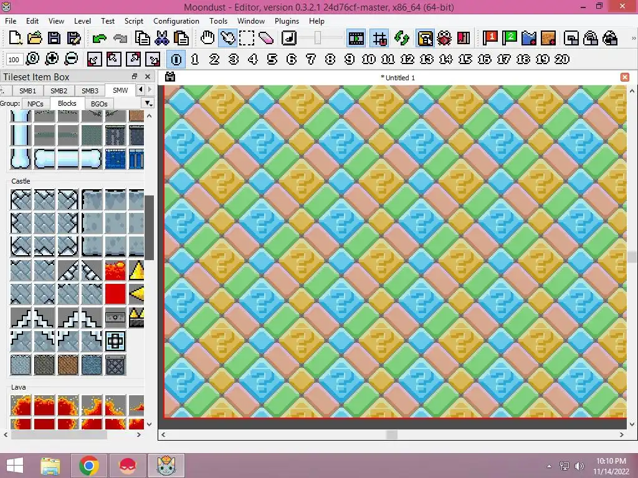Image resolution: width=638 pixels, height=478 pixels.
Task: Open the red debugger bug icon
Action: pyautogui.click(x=444, y=38)
